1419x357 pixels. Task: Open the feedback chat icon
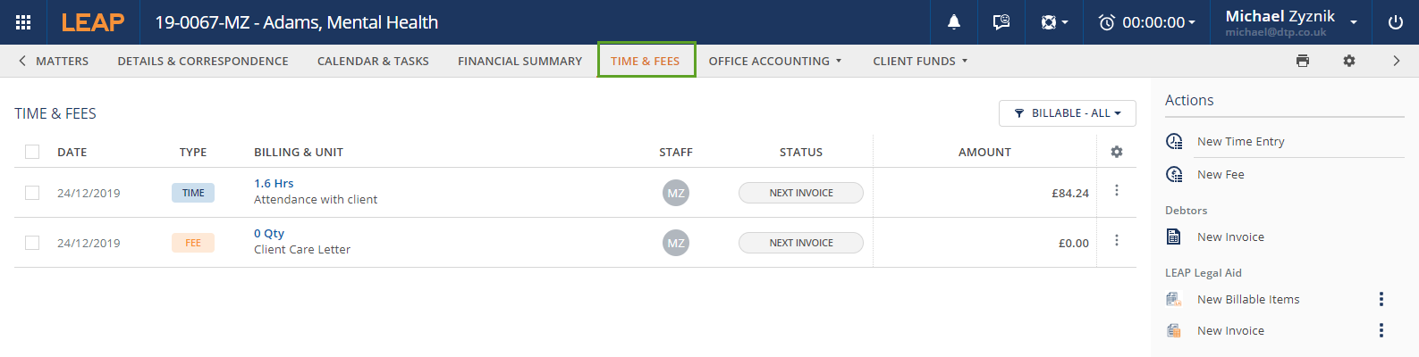[1001, 22]
